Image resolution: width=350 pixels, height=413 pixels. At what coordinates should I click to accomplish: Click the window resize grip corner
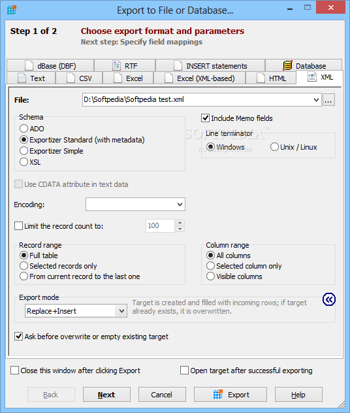342,405
